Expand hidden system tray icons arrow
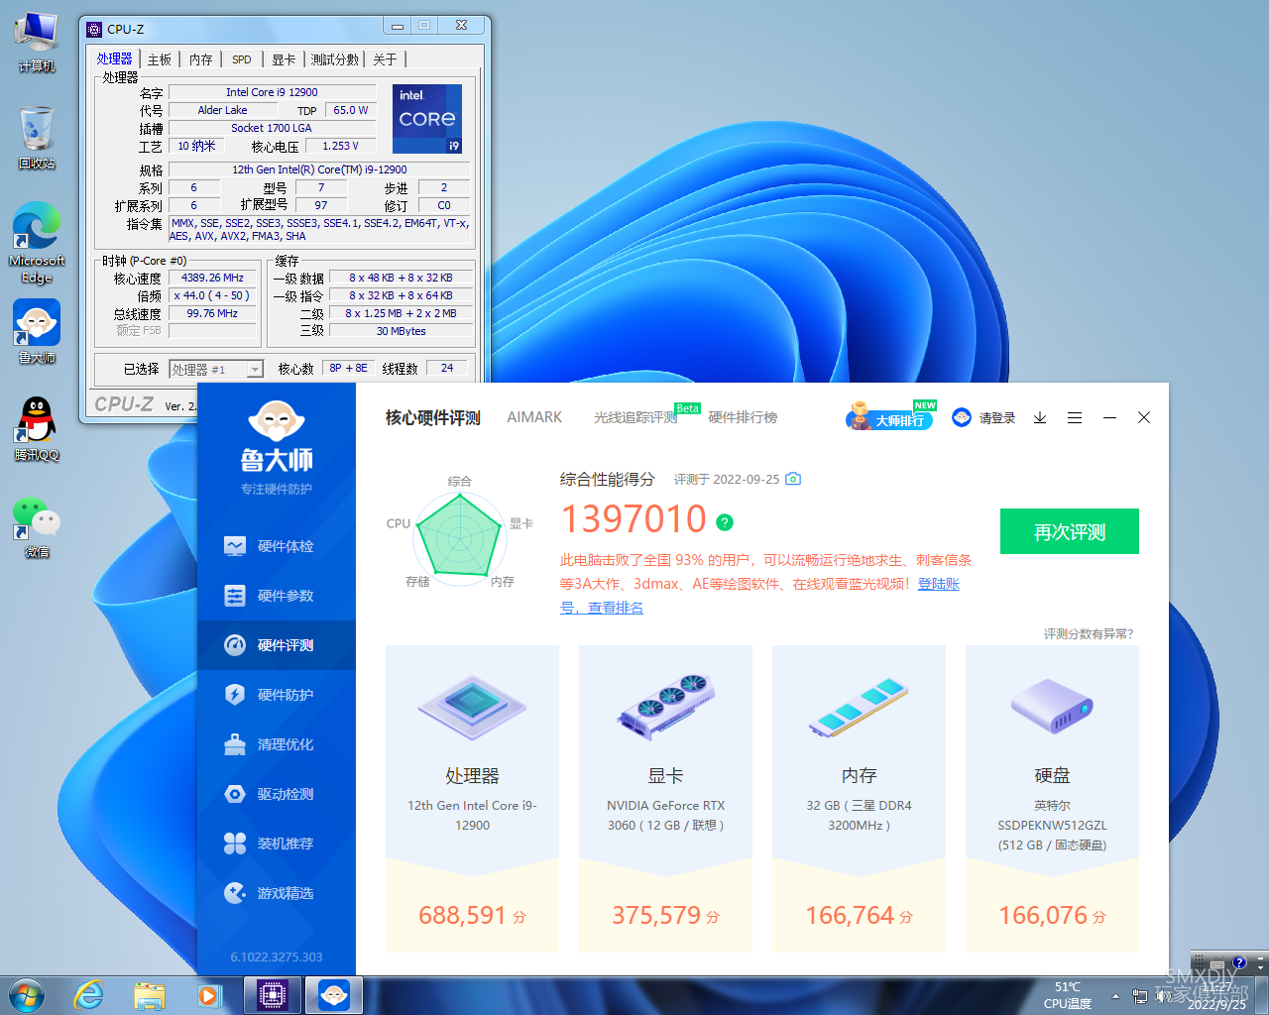This screenshot has height=1015, width=1269. click(x=1115, y=996)
